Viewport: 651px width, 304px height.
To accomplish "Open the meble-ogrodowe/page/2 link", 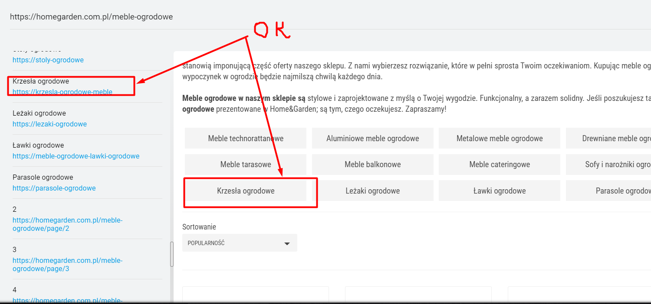I will tap(67, 224).
